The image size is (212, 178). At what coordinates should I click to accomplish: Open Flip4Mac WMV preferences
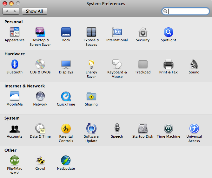[x=15, y=161]
